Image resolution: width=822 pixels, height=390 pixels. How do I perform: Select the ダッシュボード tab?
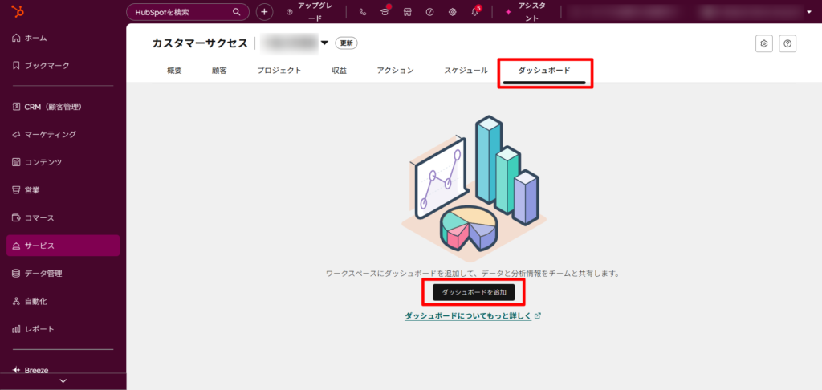click(544, 71)
